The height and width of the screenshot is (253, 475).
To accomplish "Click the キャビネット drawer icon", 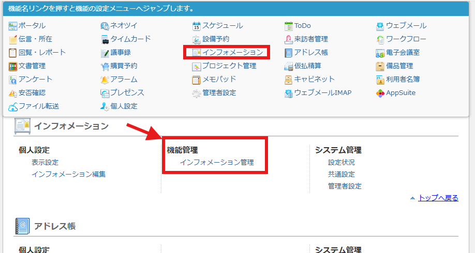I will 289,80.
